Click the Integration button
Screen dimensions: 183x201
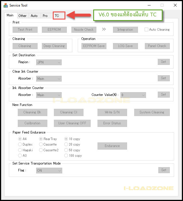click(x=125, y=30)
